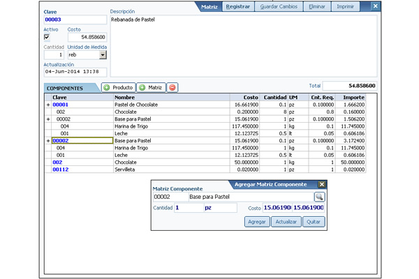Click the red remove component icon button
This screenshot has width=419, height=279.
172,88
